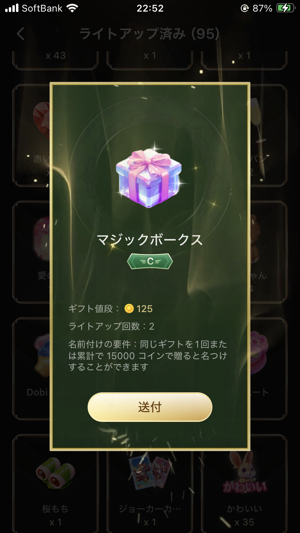This screenshot has width=300, height=533.
Task: Tap the マジックボークス gift name
Action: [x=150, y=240]
